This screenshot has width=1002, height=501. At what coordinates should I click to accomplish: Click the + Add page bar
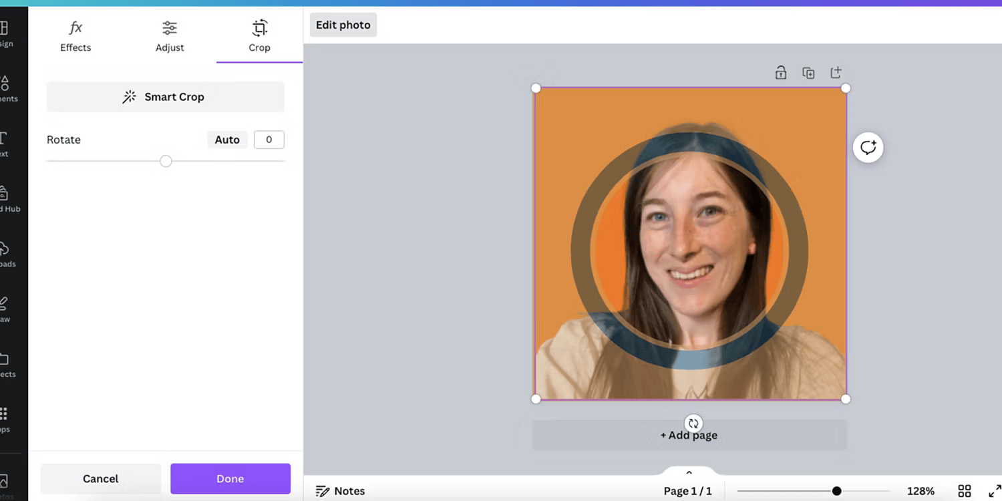pyautogui.click(x=689, y=435)
